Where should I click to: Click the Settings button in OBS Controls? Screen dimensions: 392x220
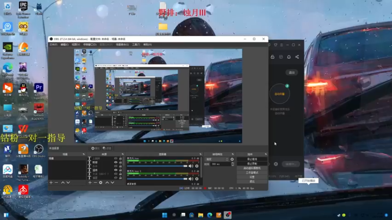pyautogui.click(x=252, y=177)
